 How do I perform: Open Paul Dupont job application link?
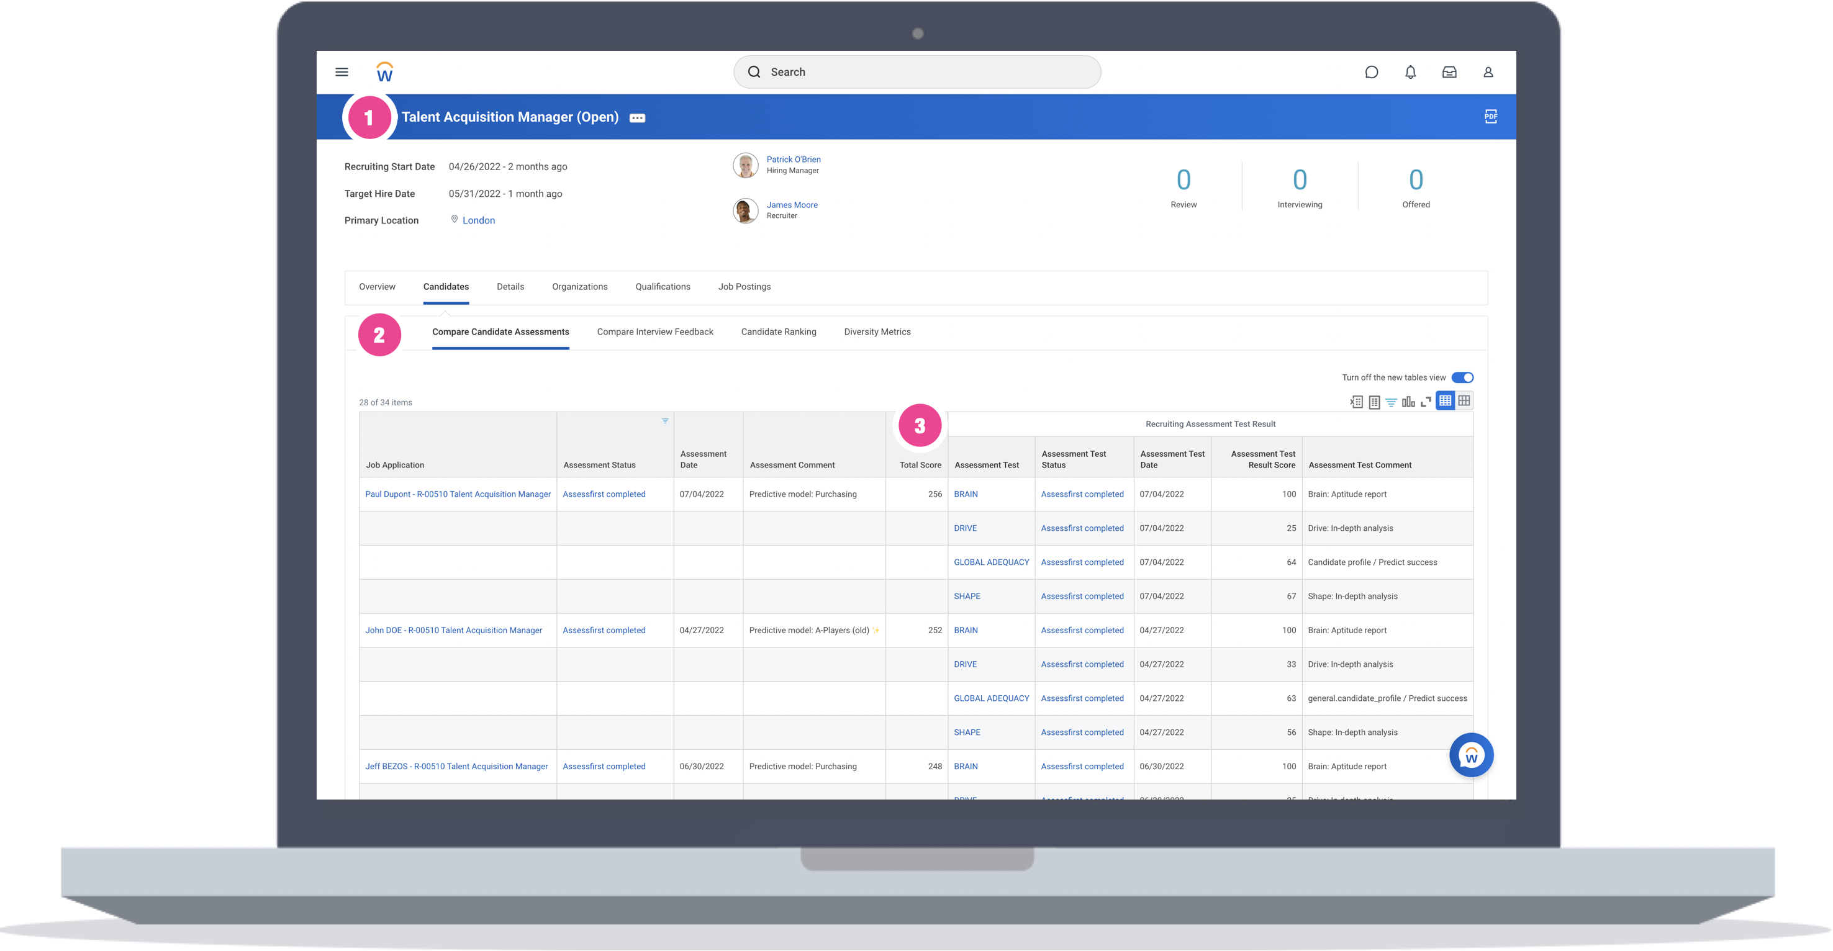(458, 494)
